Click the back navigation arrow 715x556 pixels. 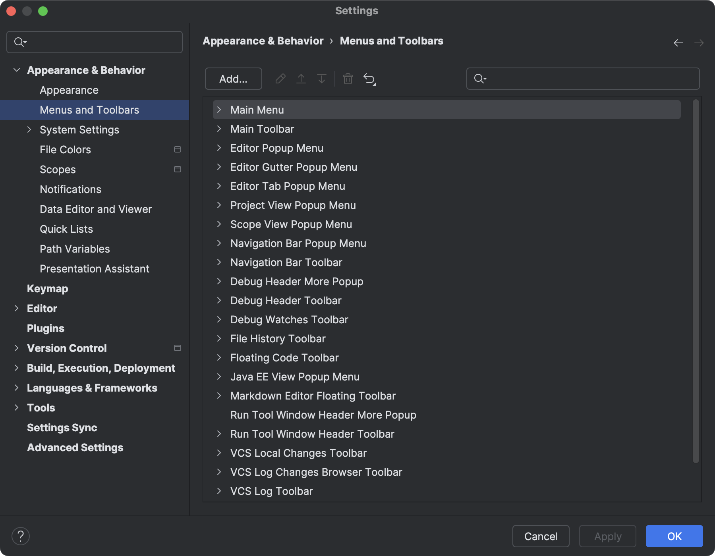tap(678, 42)
